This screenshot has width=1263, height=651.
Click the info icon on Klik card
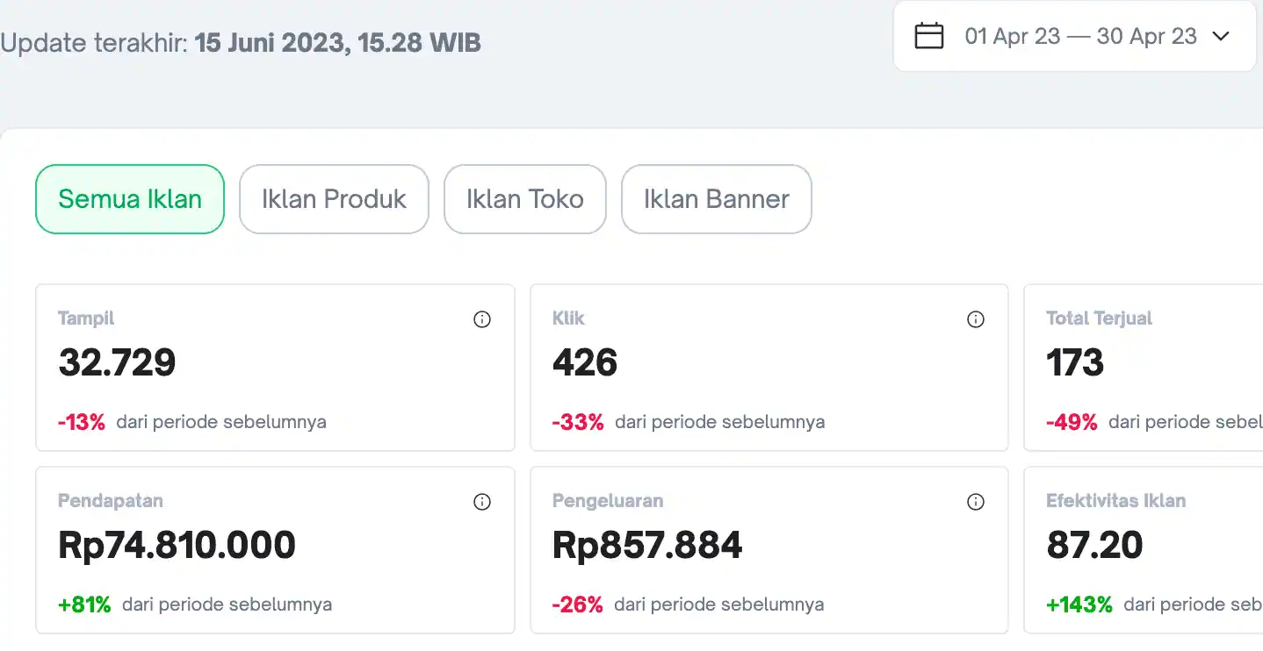(976, 319)
